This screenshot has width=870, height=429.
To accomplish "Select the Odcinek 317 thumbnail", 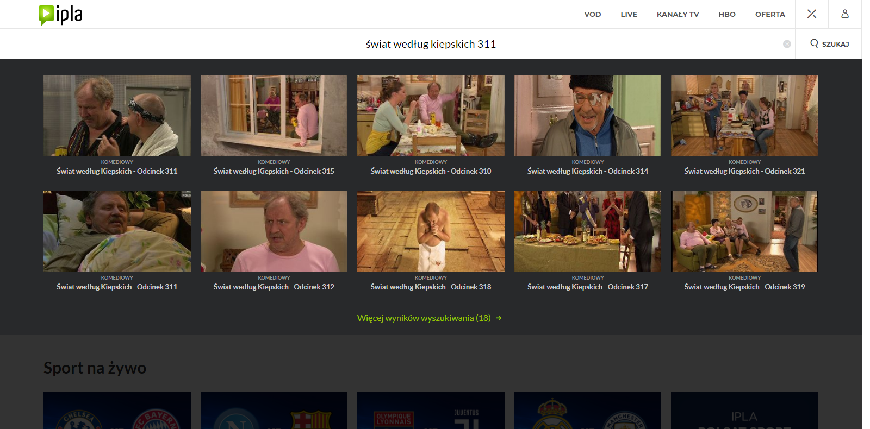I will [x=588, y=231].
